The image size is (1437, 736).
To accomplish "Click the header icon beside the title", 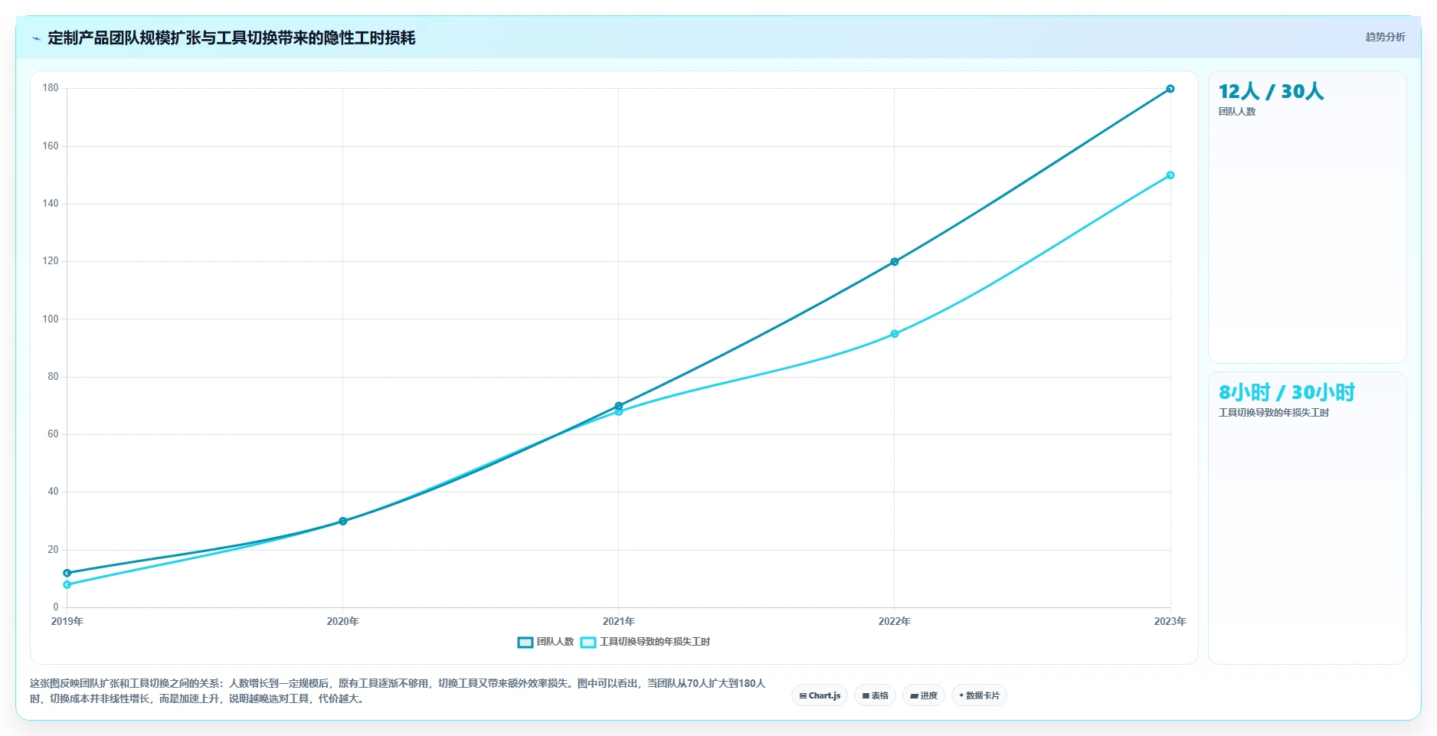I will (36, 38).
